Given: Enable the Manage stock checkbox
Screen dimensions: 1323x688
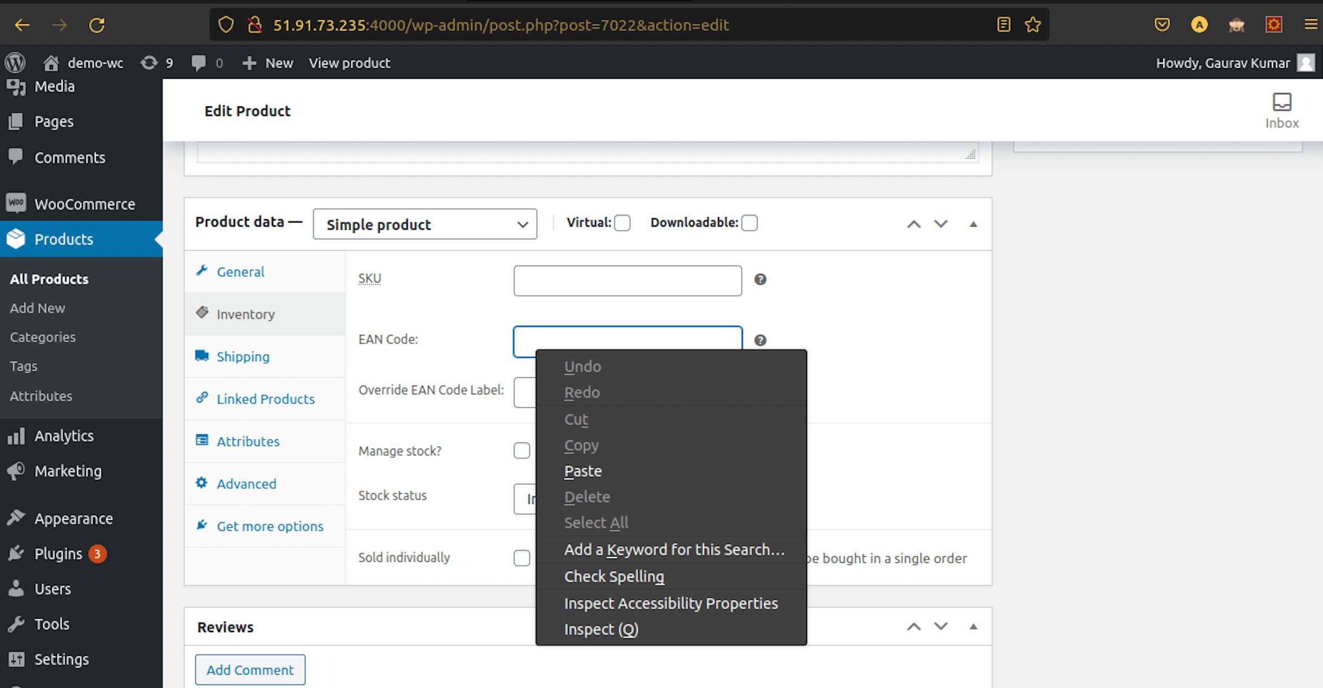Looking at the screenshot, I should pyautogui.click(x=521, y=450).
